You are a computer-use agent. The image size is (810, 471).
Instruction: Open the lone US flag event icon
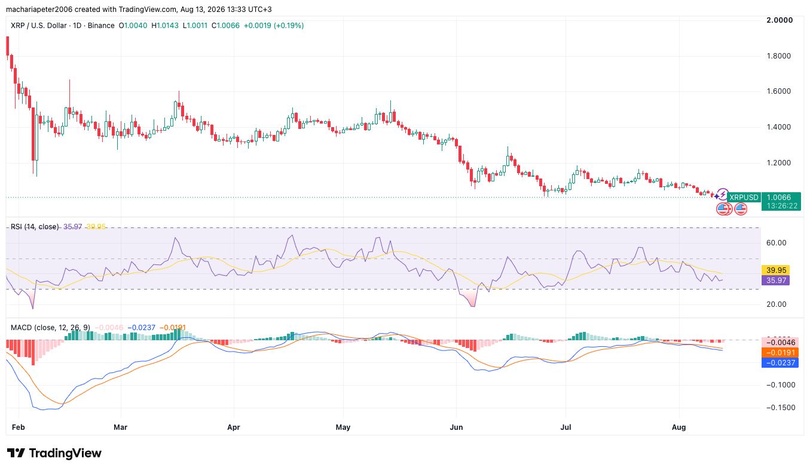tap(741, 209)
